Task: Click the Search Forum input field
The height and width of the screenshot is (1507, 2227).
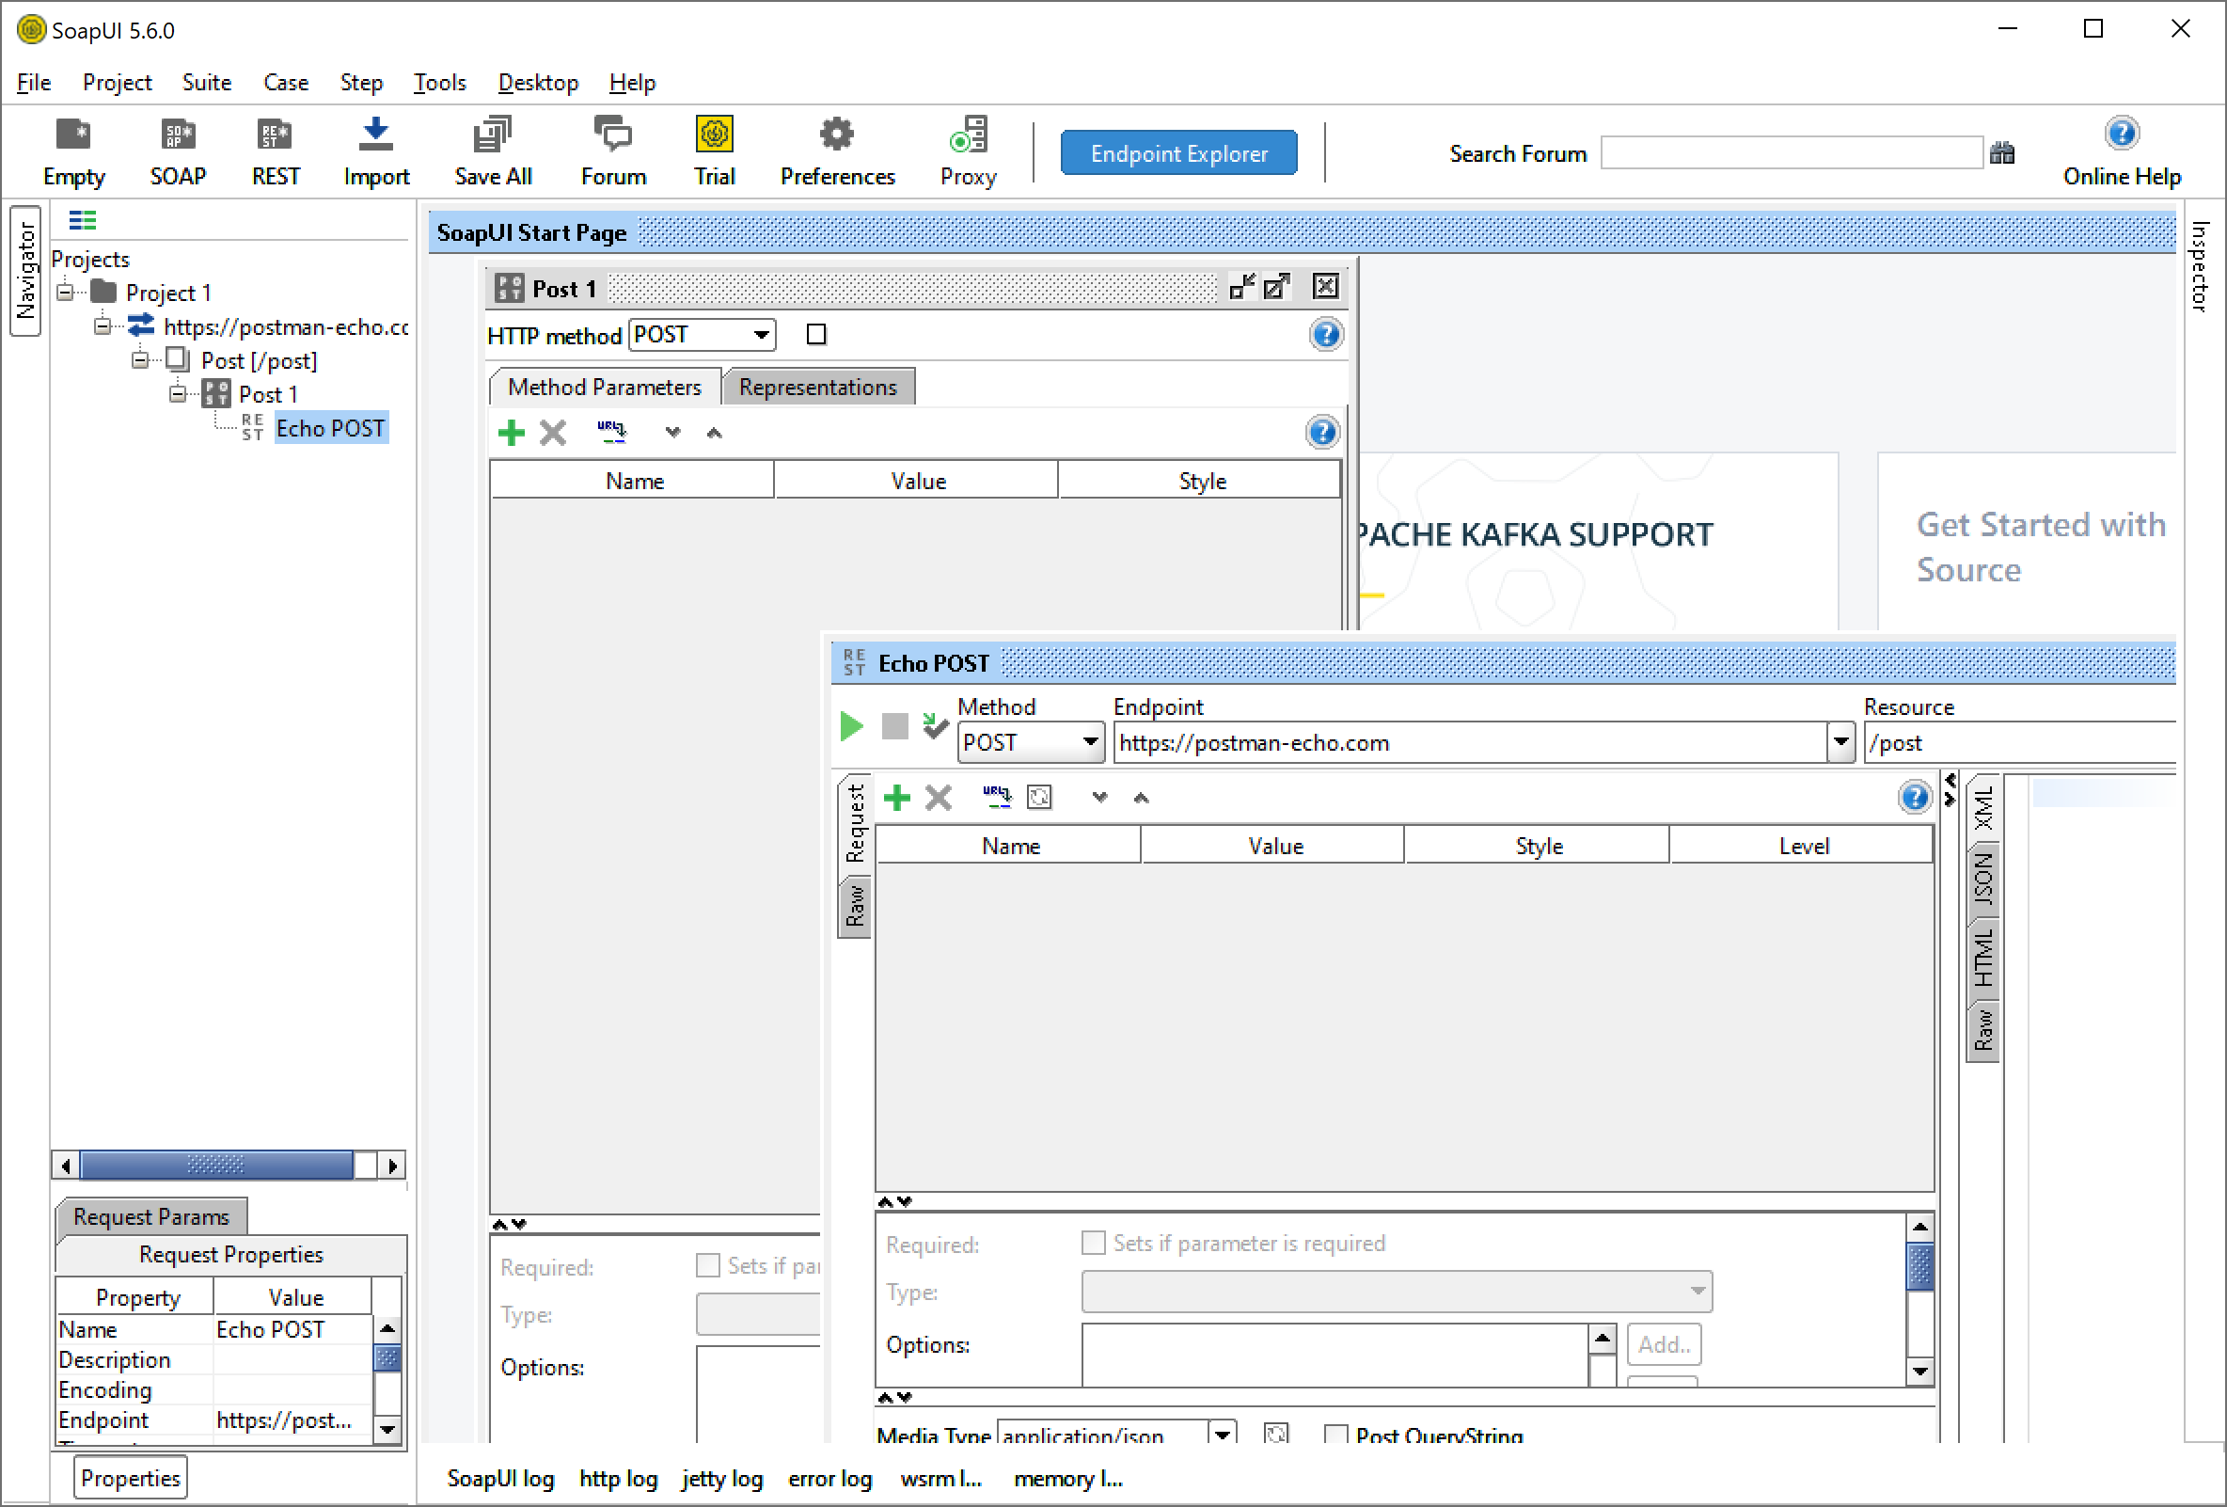Action: click(1791, 153)
